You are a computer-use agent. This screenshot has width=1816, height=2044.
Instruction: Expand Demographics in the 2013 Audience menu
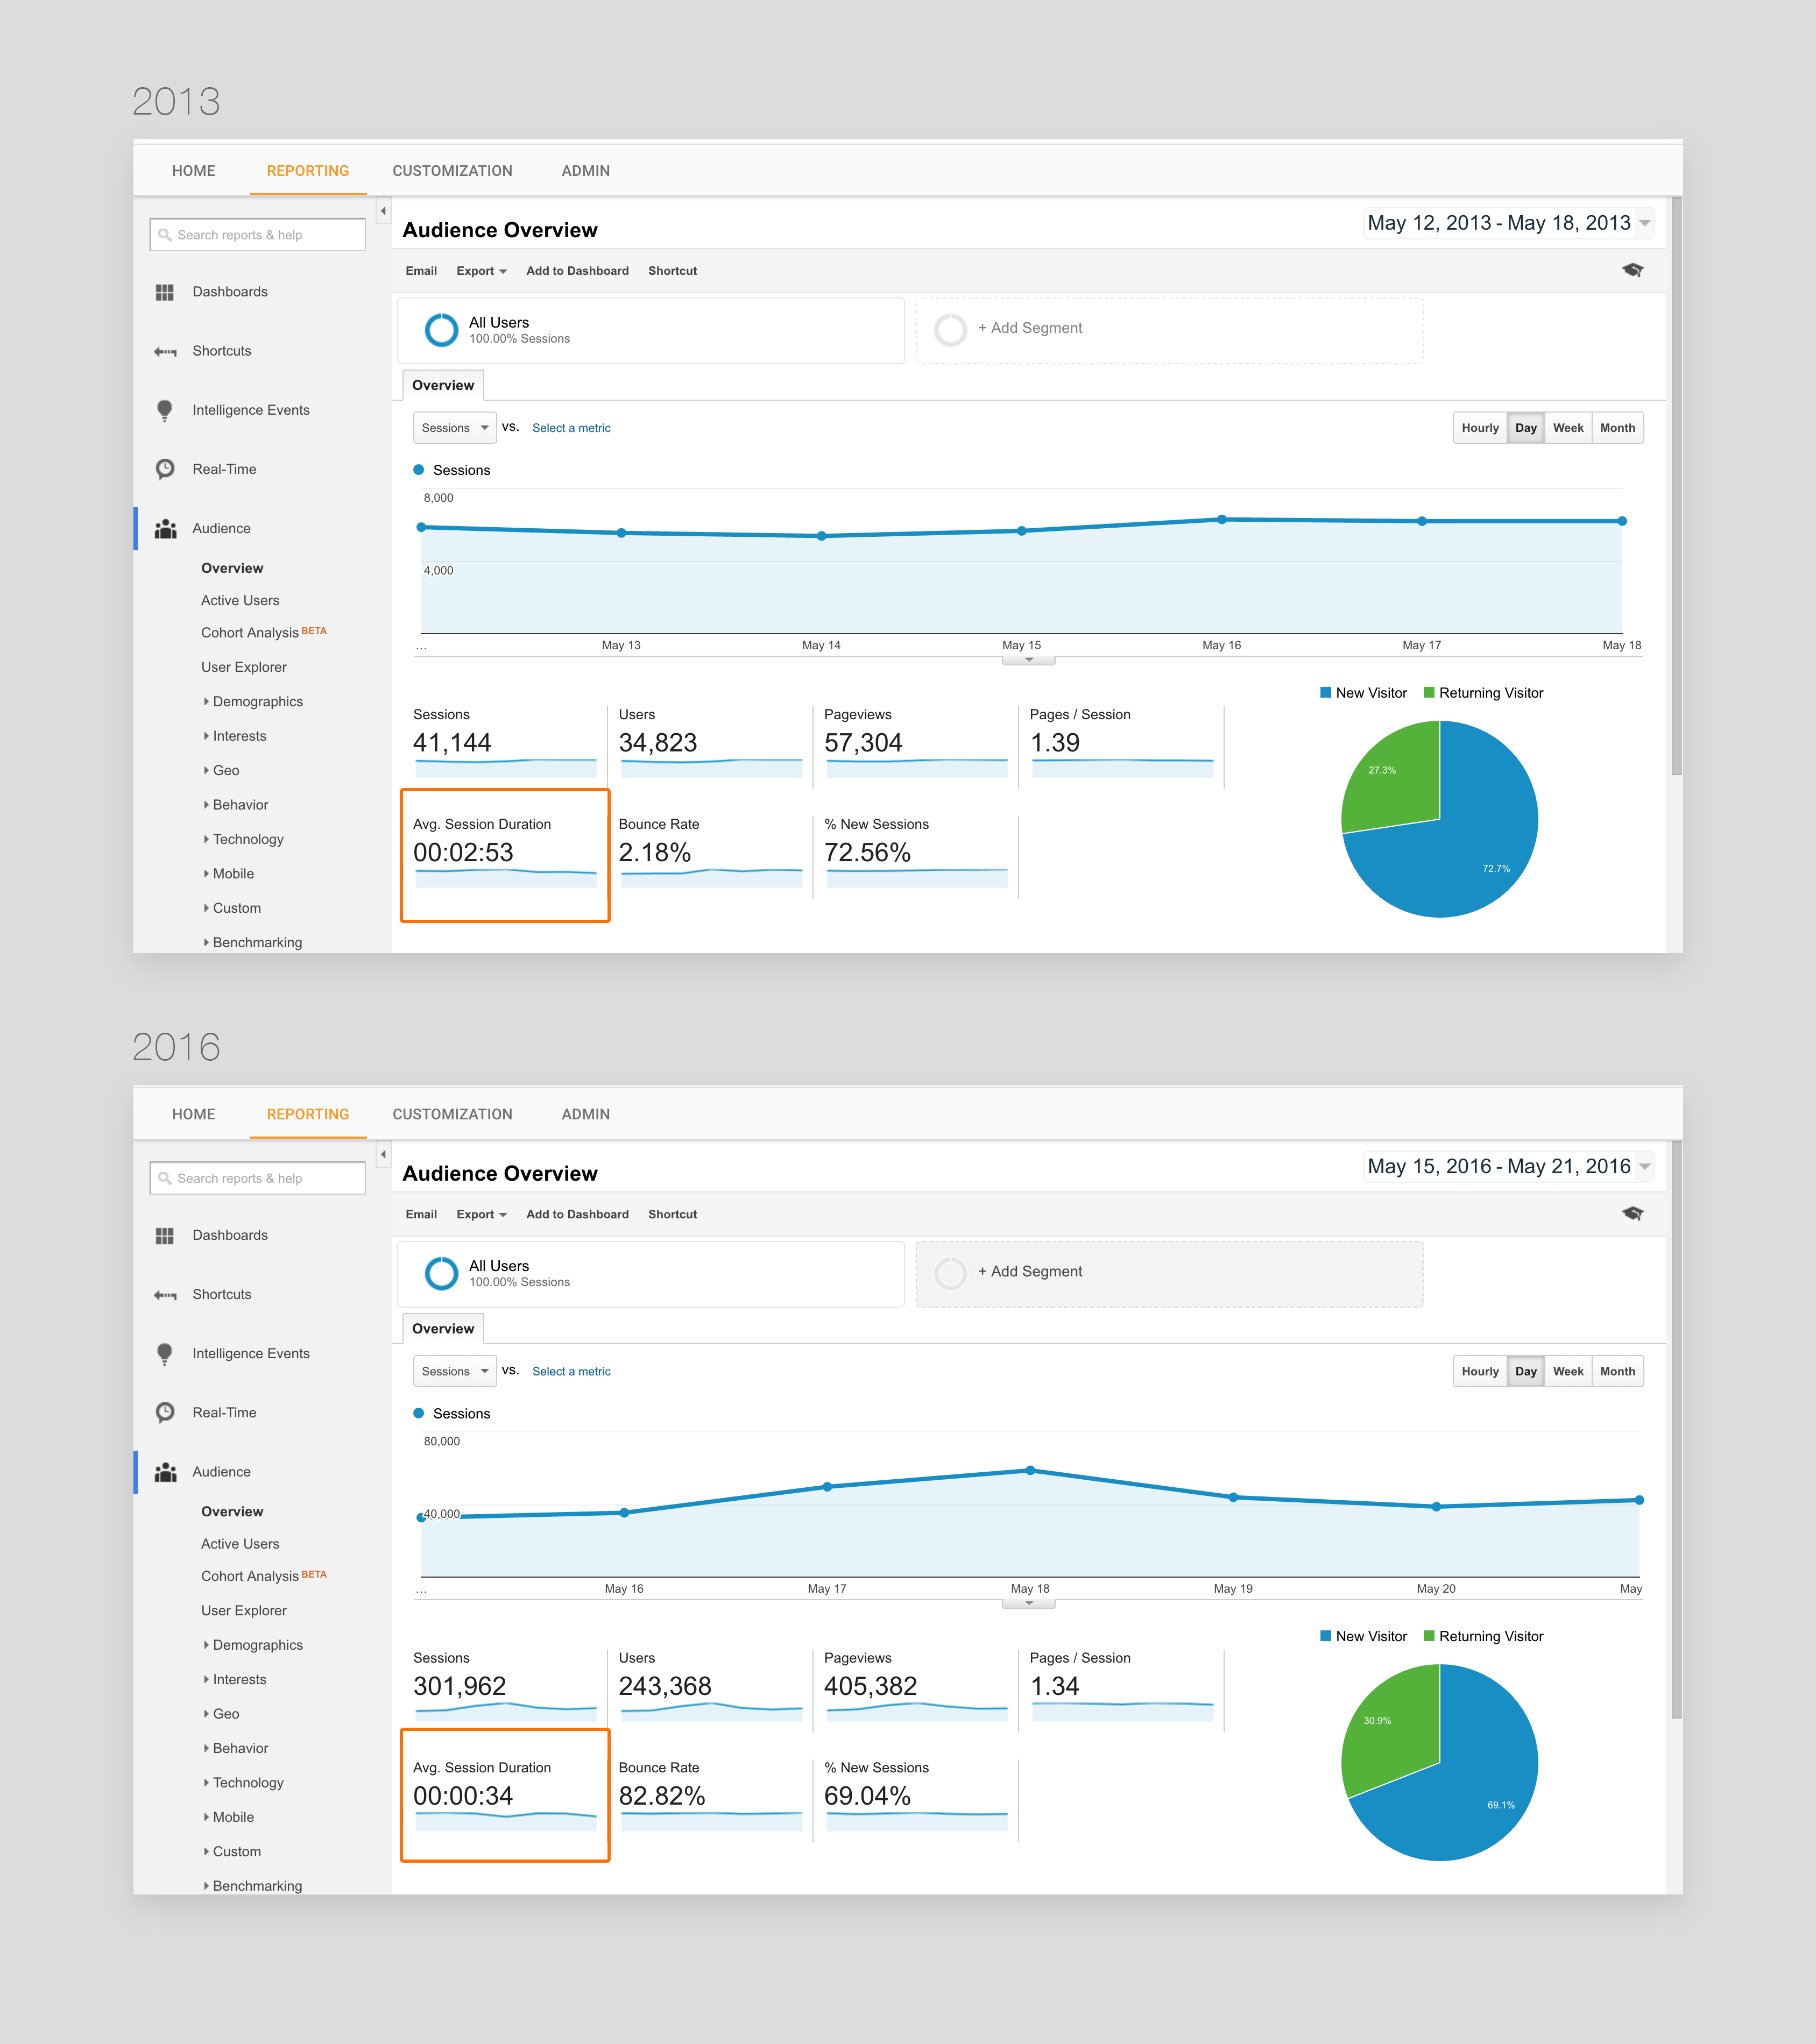(x=257, y=702)
